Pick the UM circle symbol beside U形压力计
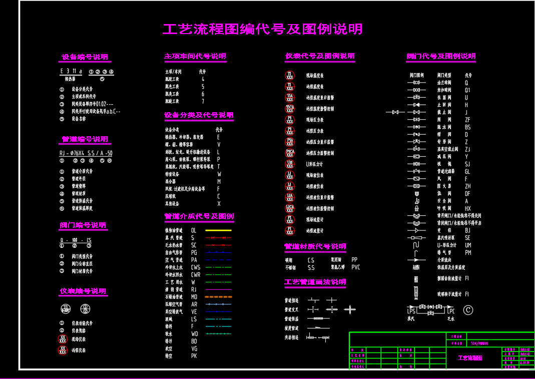535x379 pixels. 290,164
